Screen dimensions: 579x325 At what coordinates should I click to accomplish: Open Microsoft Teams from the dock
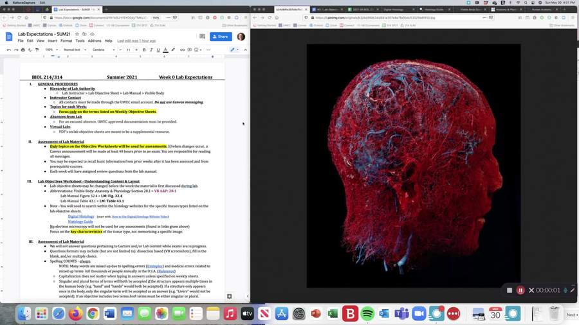click(x=401, y=313)
